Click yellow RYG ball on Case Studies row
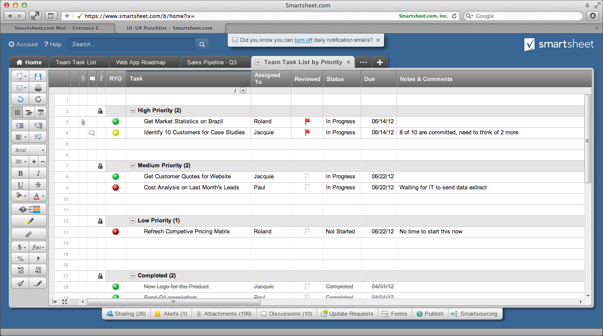The width and height of the screenshot is (603, 336). click(116, 133)
